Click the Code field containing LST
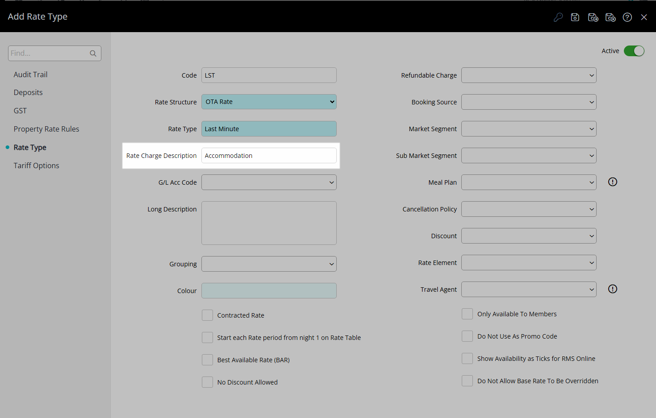Screen dimensions: 656x418 (269, 75)
